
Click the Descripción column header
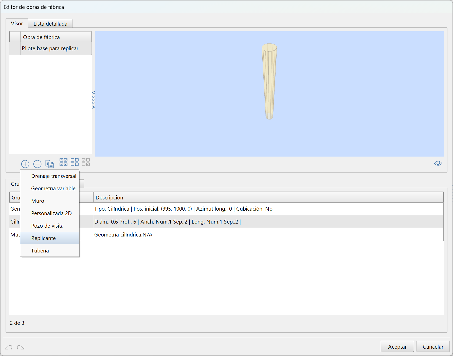click(x=268, y=197)
